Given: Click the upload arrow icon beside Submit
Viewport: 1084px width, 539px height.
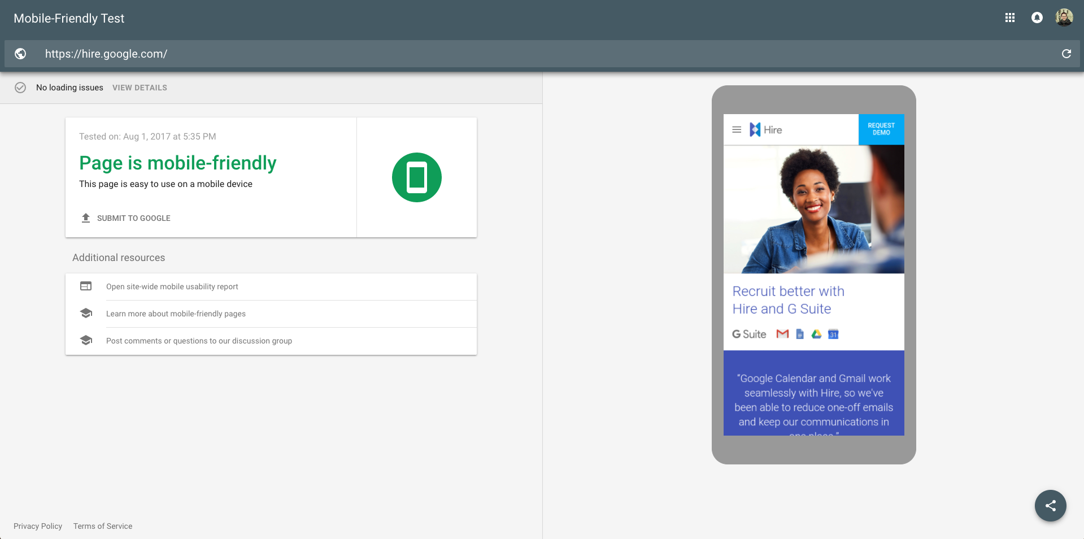Looking at the screenshot, I should [86, 218].
